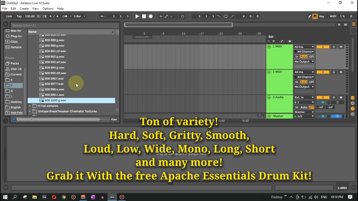Viewport: 358px width, 201px height.
Task: Open User Library in Places
Action: click(x=14, y=69)
